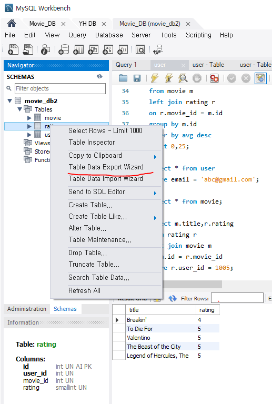This screenshot has height=404, width=272.
Task: Choose Alter Table... entry
Action: (87, 228)
